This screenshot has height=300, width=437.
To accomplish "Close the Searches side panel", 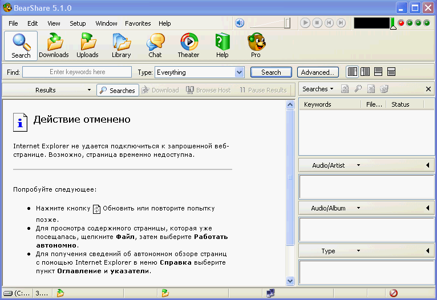I will [428, 89].
